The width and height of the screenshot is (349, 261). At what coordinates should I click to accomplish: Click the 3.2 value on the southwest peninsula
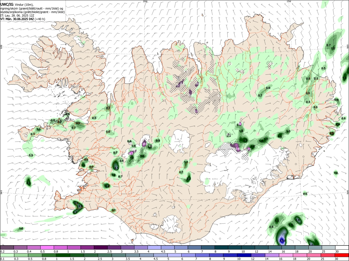(x=76, y=203)
